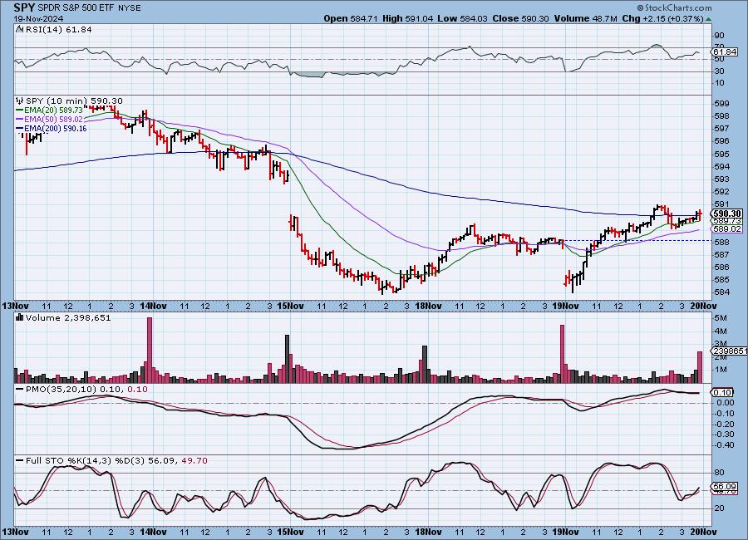
Task: Click the bar-chart icon beside the Volume label
Action: pyautogui.click(x=20, y=317)
